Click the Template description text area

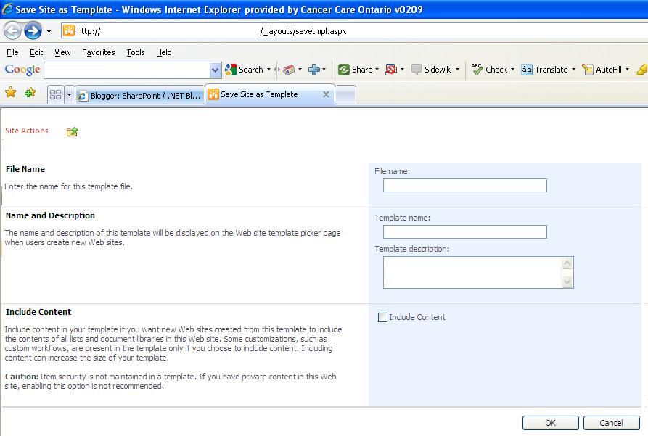tap(472, 272)
